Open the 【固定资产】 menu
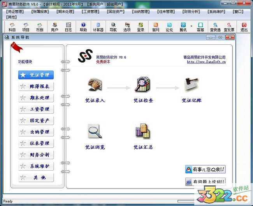 tap(116, 12)
